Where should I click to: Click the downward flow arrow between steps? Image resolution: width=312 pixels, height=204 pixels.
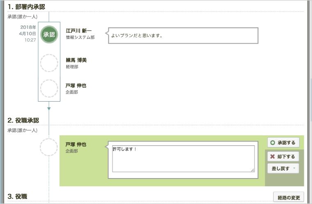pos(49,109)
